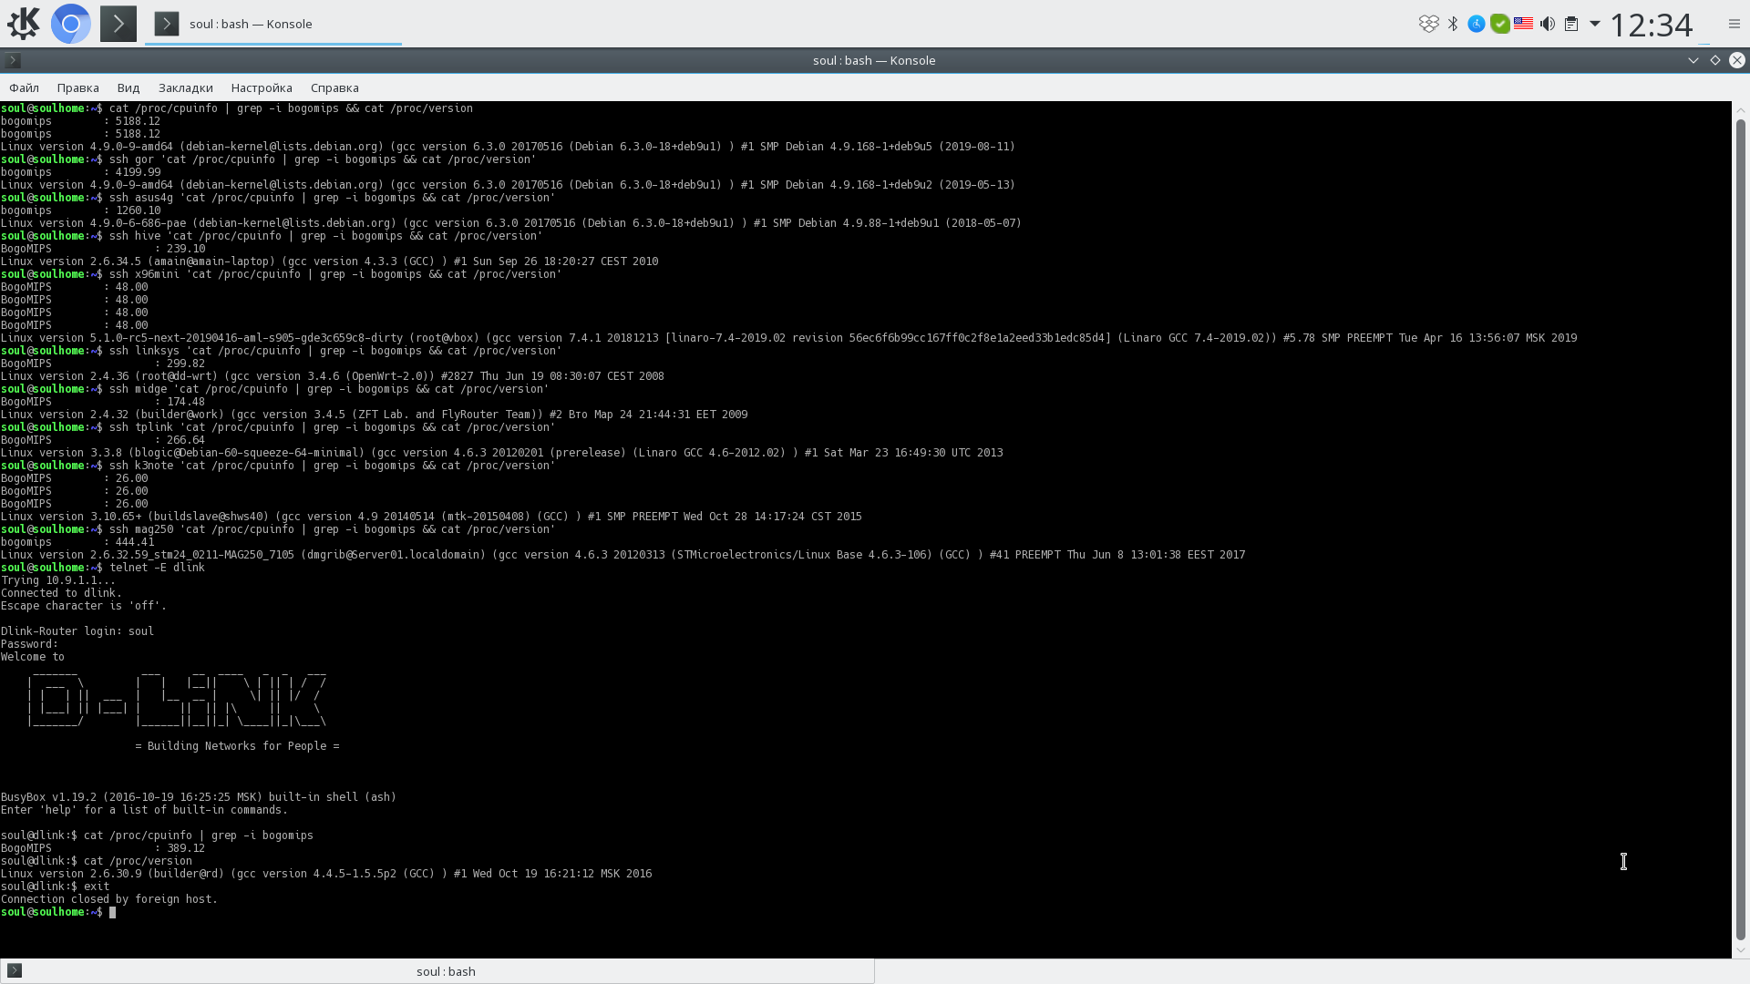1750x984 pixels.
Task: Click the '= Building Networks for People =' text
Action: pos(237,746)
